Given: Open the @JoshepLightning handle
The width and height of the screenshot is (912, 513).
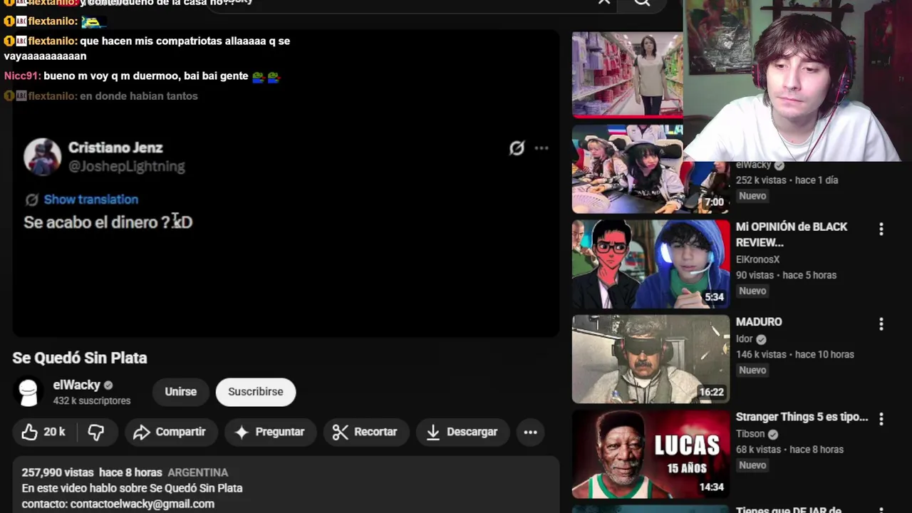Looking at the screenshot, I should 127,166.
